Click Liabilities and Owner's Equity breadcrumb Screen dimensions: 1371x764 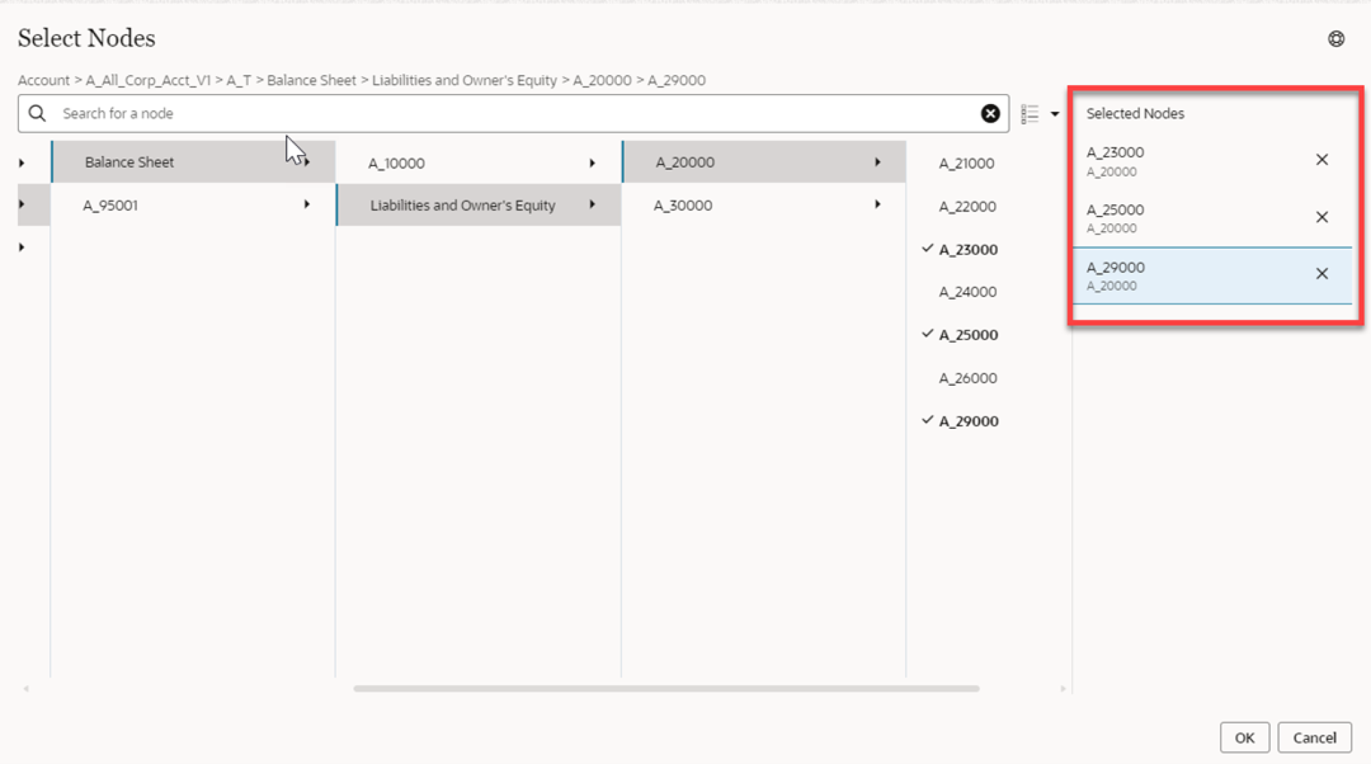(465, 80)
